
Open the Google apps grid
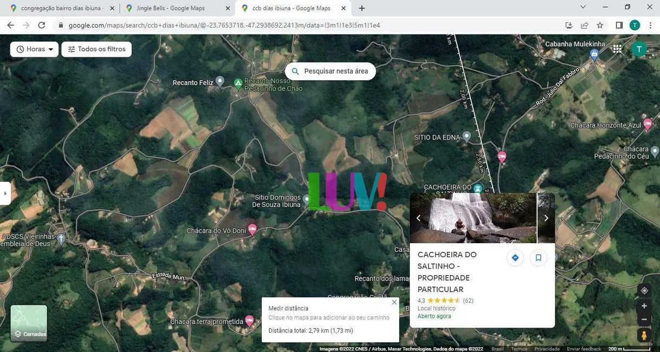617,49
